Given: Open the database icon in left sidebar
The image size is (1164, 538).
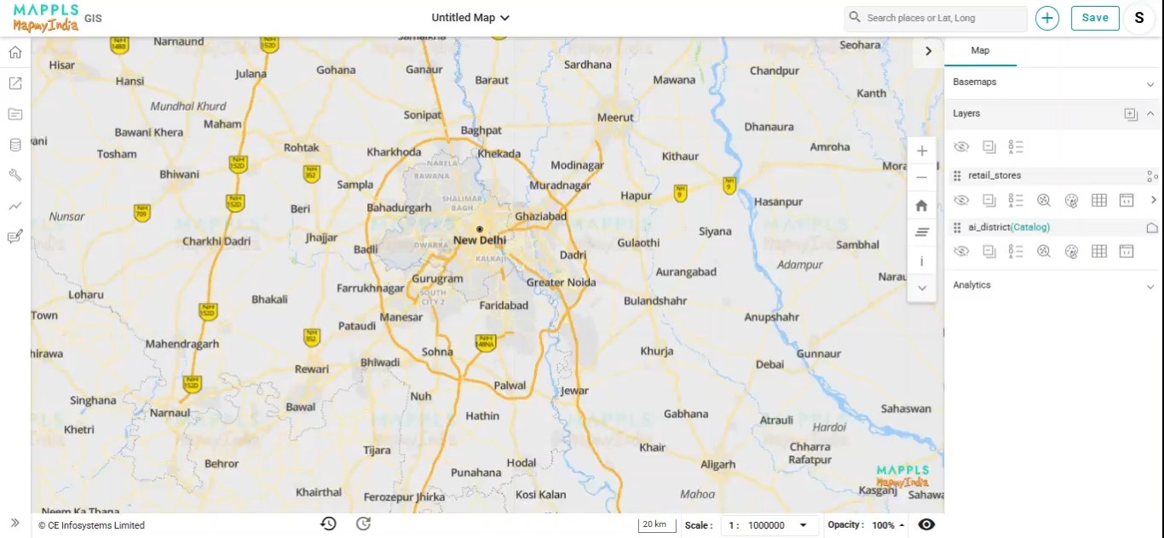Looking at the screenshot, I should (x=15, y=145).
